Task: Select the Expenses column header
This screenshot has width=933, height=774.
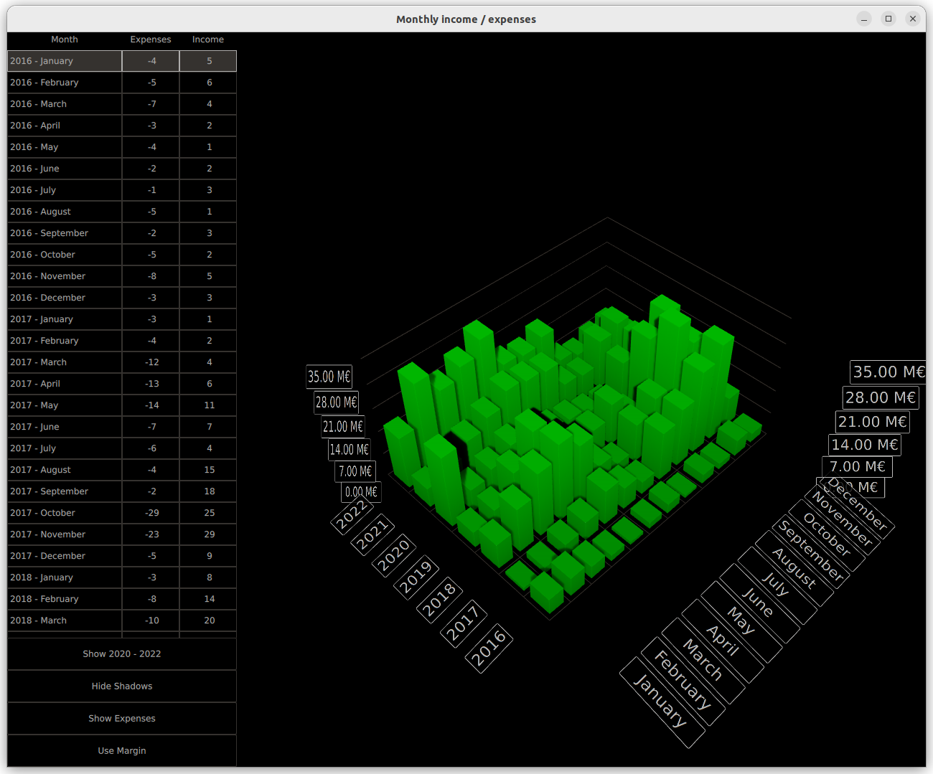Action: tap(151, 39)
